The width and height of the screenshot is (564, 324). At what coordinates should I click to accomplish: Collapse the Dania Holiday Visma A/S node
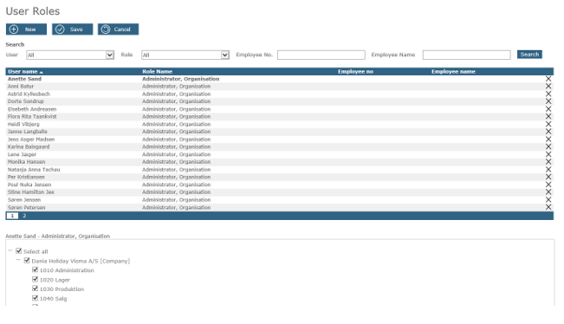18,260
